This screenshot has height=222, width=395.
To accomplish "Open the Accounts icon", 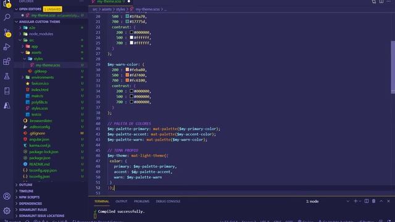I will (x=7, y=196).
